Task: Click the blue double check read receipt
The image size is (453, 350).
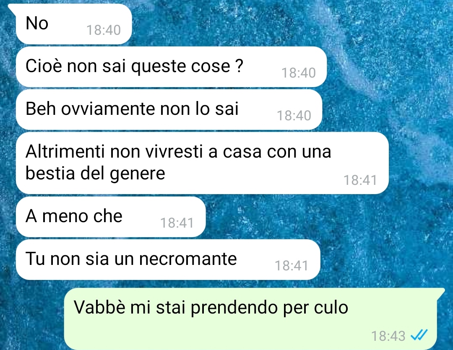Action: pos(419,336)
